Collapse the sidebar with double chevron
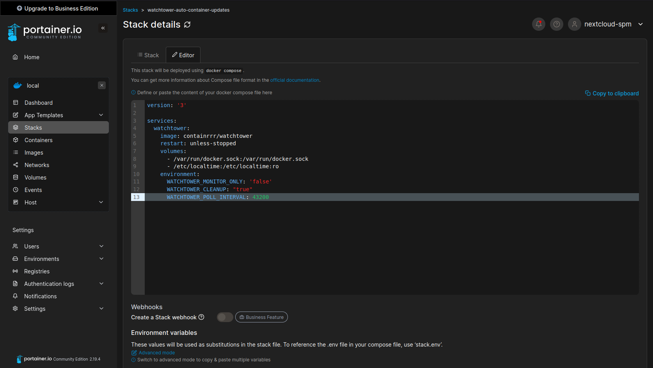Image resolution: width=653 pixels, height=368 pixels. pos(103,28)
